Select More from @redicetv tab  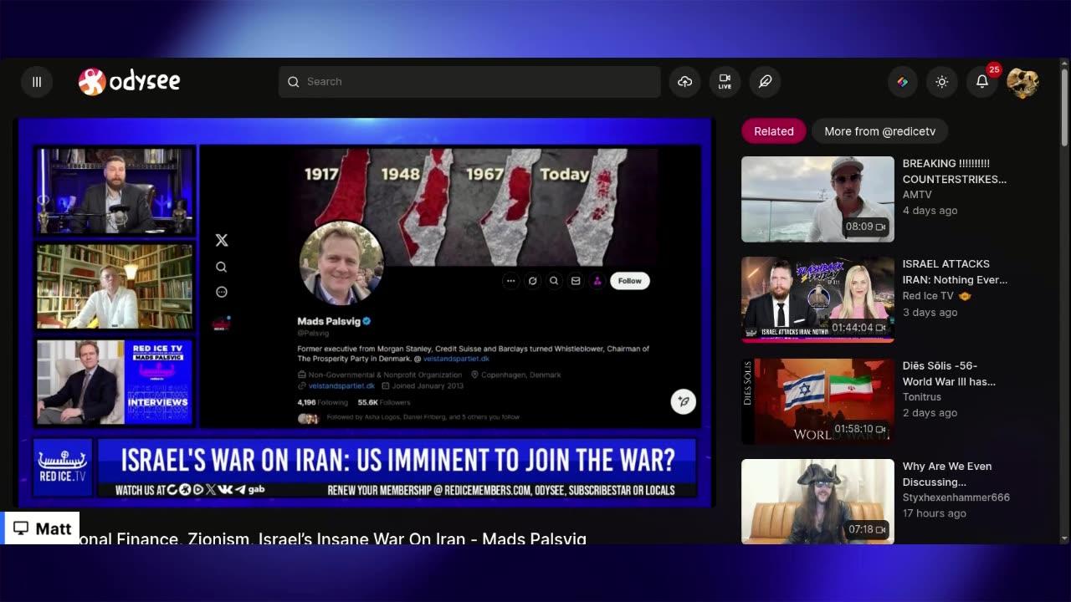pos(879,131)
